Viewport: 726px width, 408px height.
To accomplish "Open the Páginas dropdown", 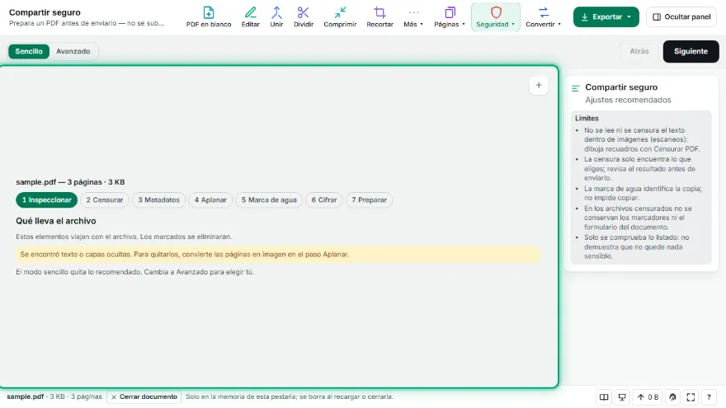I will point(449,17).
